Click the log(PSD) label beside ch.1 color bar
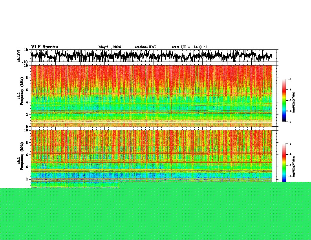The image size is (311, 240). point(294,102)
